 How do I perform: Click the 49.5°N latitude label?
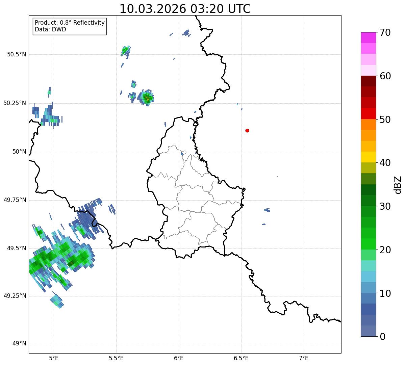click(17, 248)
